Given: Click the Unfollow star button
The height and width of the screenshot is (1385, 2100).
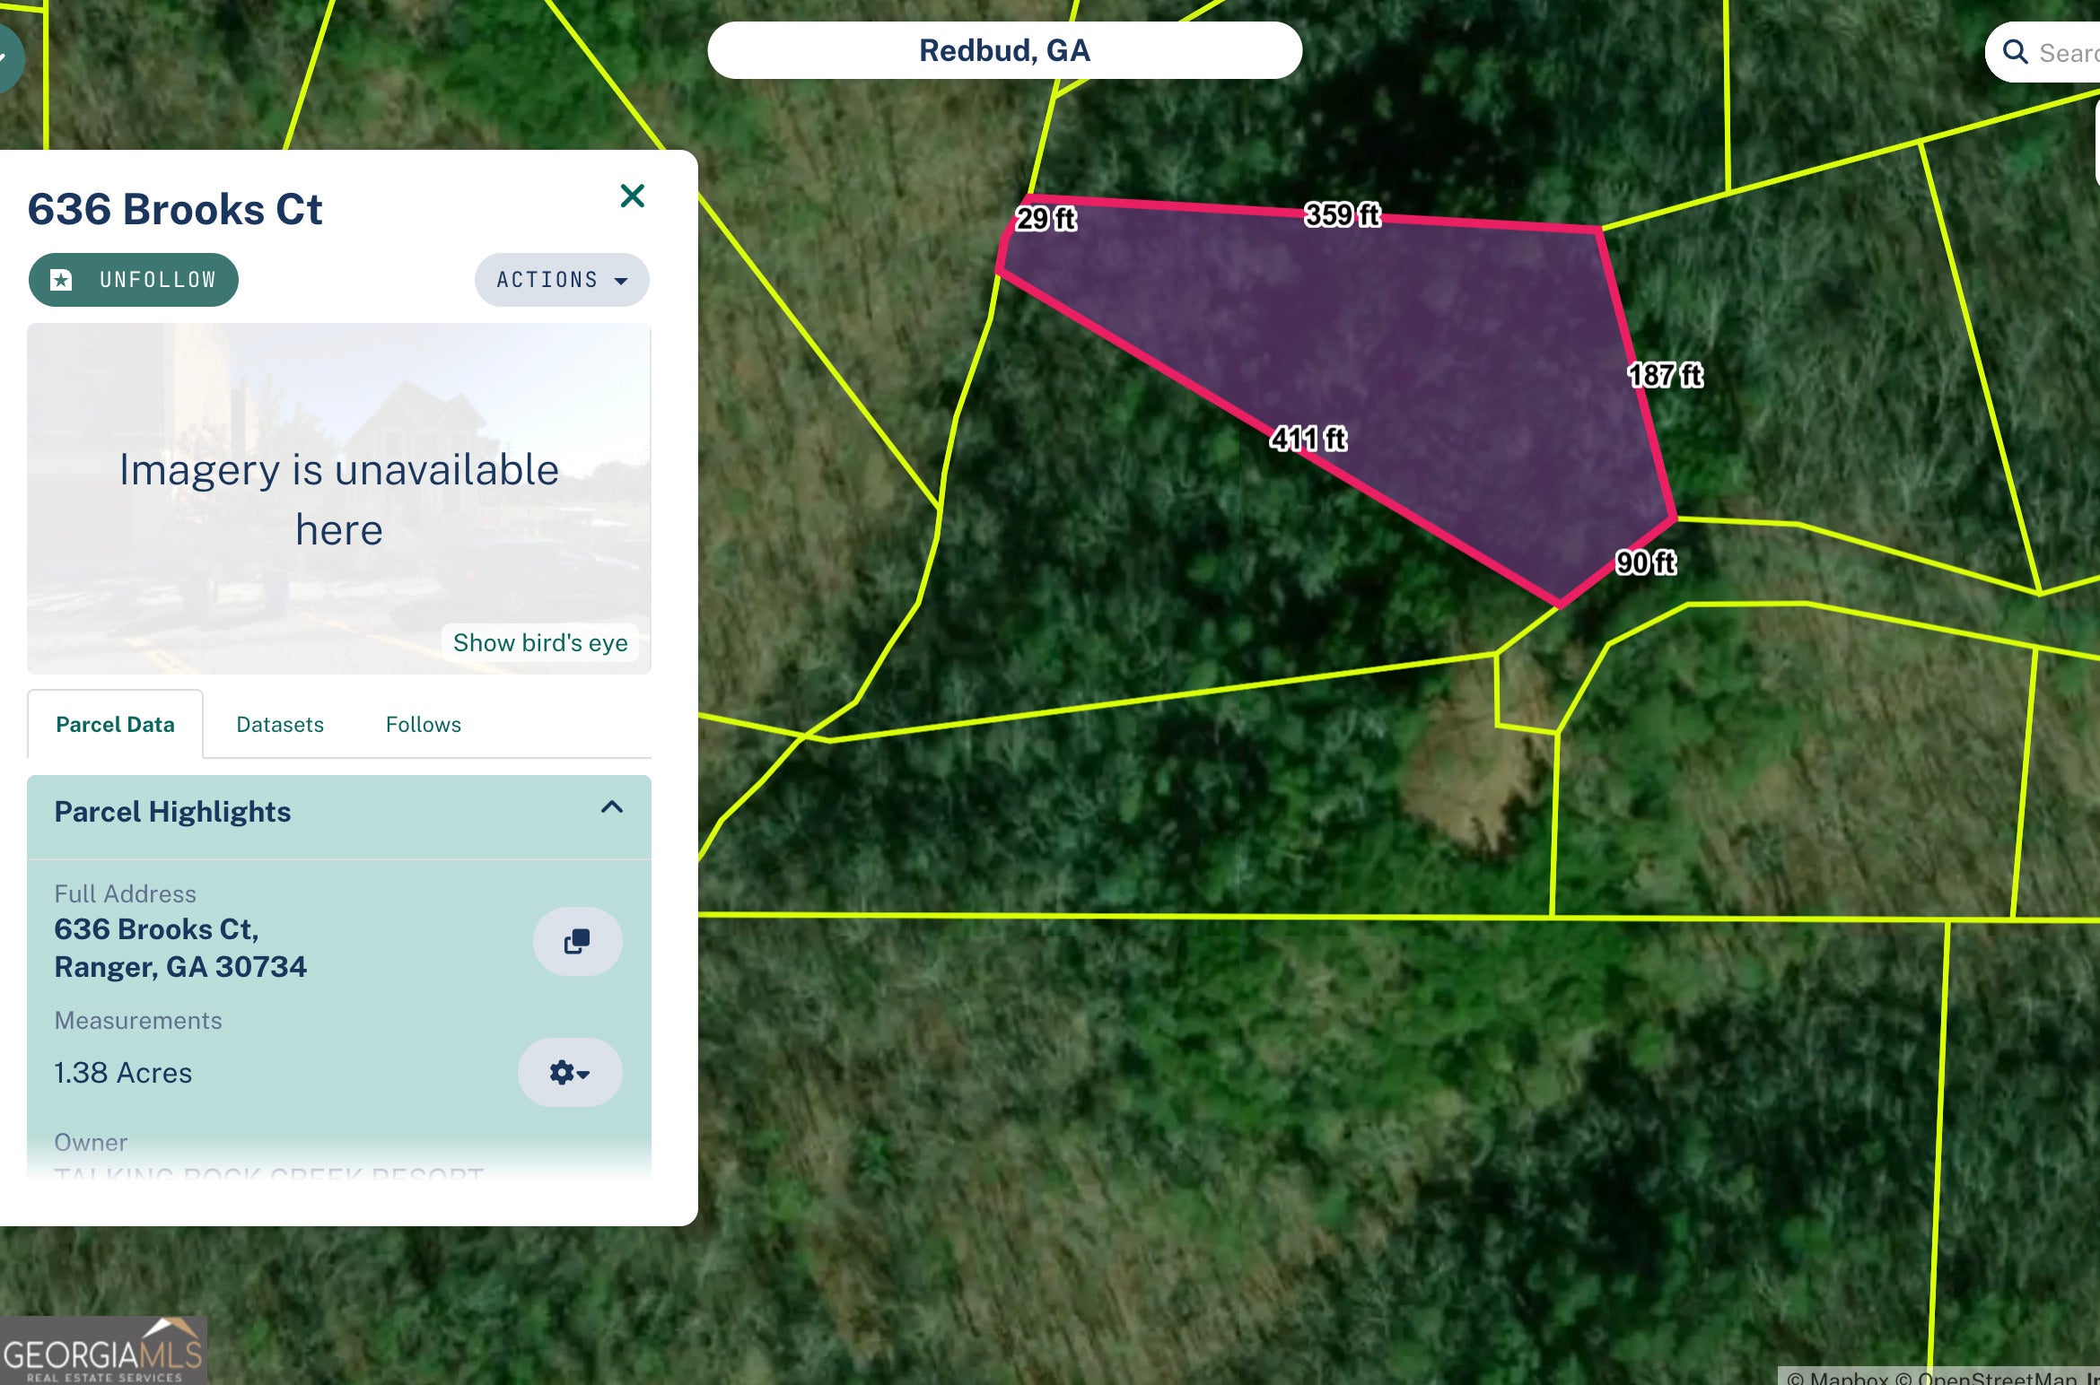Looking at the screenshot, I should (x=133, y=280).
